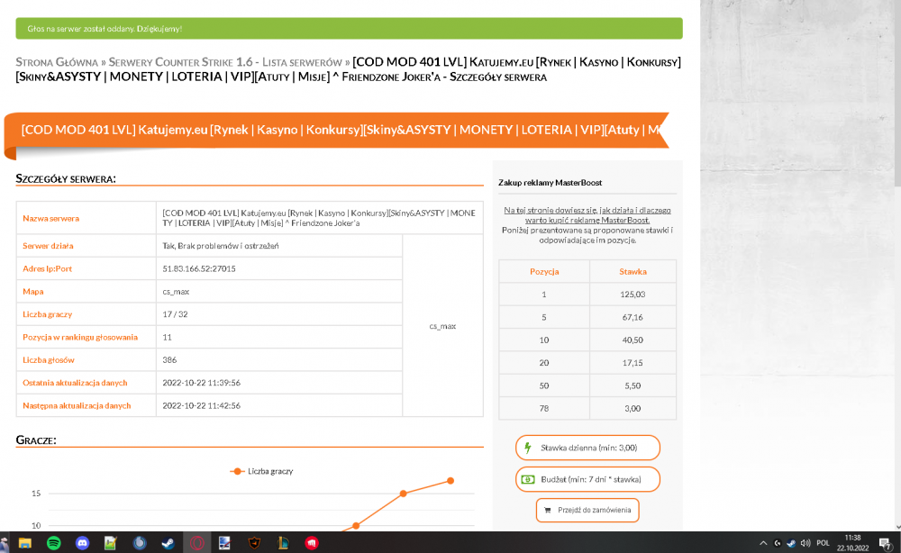Open File Explorer from the taskbar
Image resolution: width=901 pixels, height=553 pixels.
pyautogui.click(x=24, y=543)
